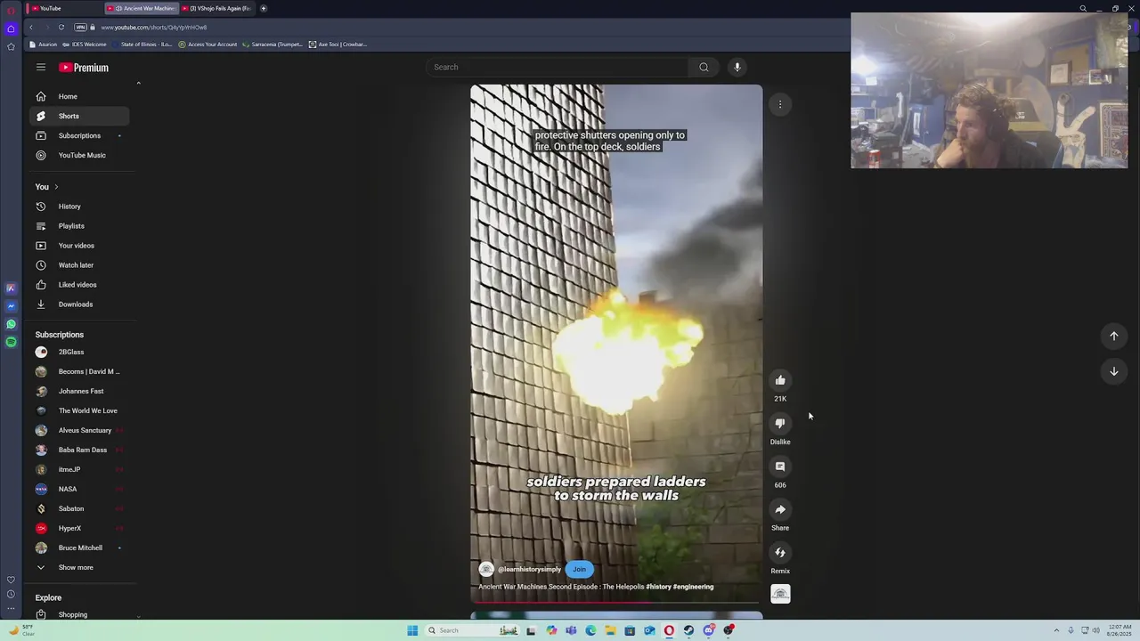Go back in the browser

31,27
